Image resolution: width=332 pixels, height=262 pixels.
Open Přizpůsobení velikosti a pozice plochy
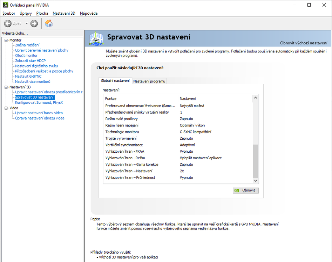point(44,71)
